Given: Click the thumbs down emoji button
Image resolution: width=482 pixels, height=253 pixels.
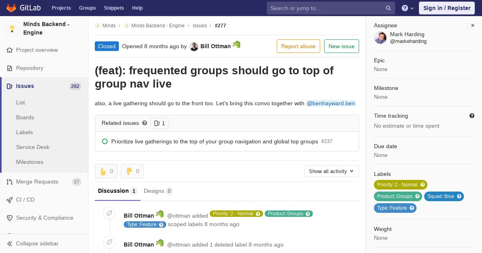Looking at the screenshot, I should [132, 171].
